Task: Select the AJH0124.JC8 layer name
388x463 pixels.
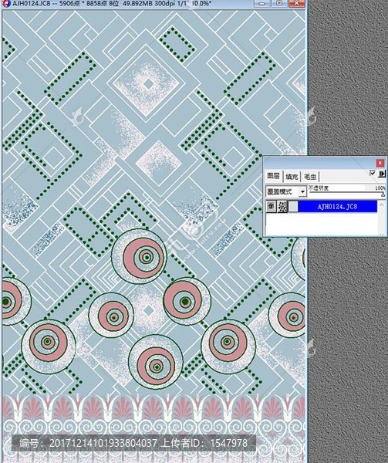Action: 338,206
